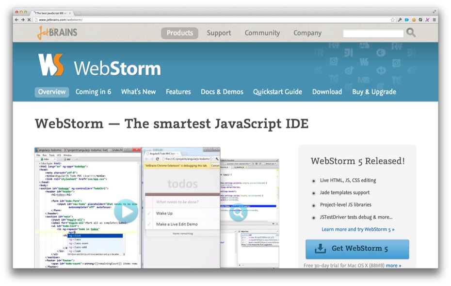
Task: Click the purple extension icon
Action: [427, 20]
